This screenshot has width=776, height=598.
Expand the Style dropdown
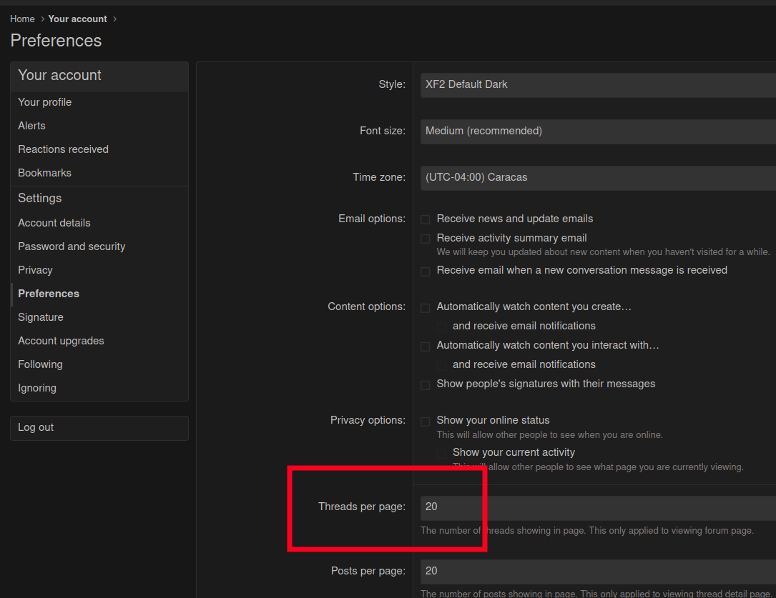click(x=597, y=84)
